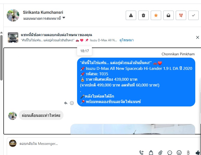React to the message with smiley icon
This screenshot has width=201, height=155.
pyautogui.click(x=72, y=103)
